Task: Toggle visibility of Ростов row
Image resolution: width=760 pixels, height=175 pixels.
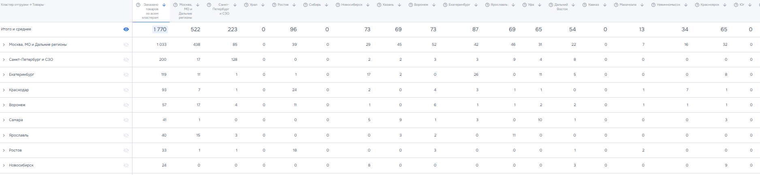Action: [126, 150]
